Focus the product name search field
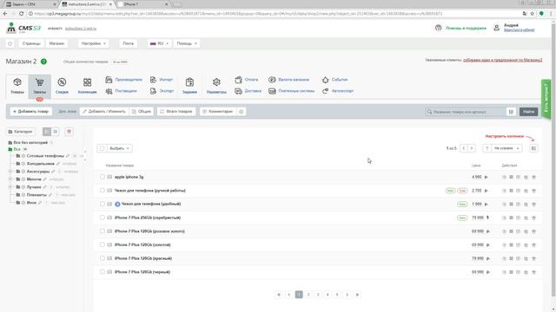 (466, 112)
